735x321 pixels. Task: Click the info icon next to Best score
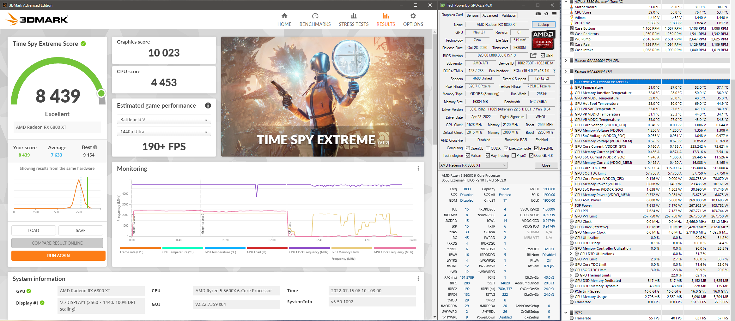click(95, 147)
